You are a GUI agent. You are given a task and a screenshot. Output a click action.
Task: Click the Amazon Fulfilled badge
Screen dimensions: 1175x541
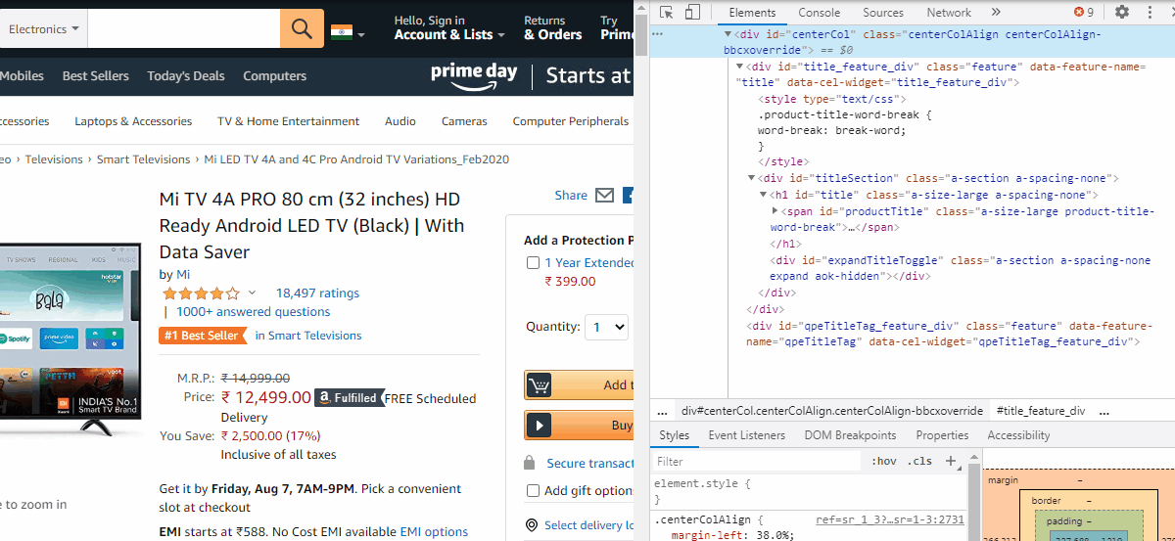pos(350,398)
